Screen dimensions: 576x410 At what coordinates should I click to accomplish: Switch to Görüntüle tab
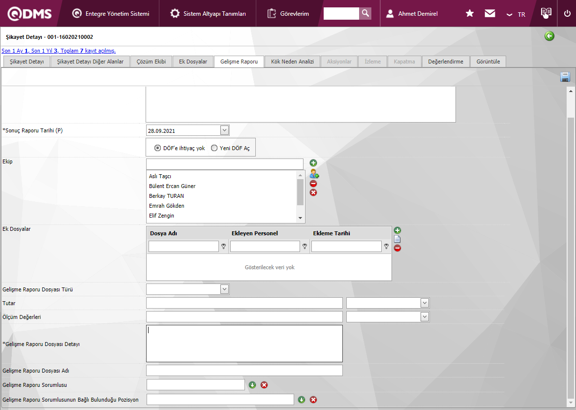tap(488, 62)
